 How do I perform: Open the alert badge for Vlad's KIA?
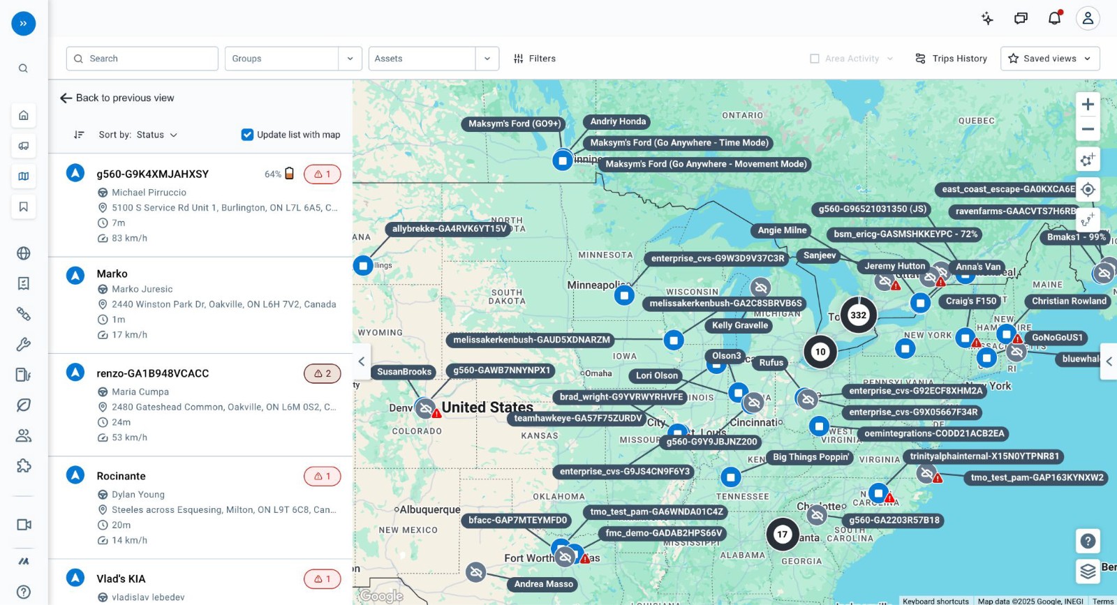tap(322, 578)
